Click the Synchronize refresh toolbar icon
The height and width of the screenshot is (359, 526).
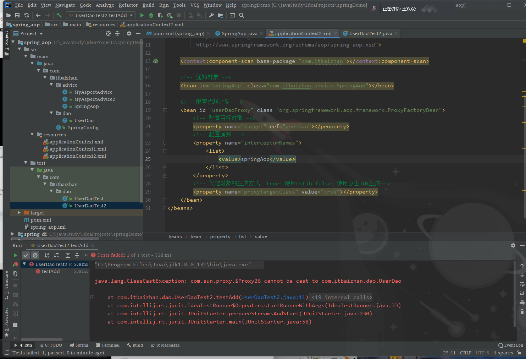pyautogui.click(x=27, y=15)
